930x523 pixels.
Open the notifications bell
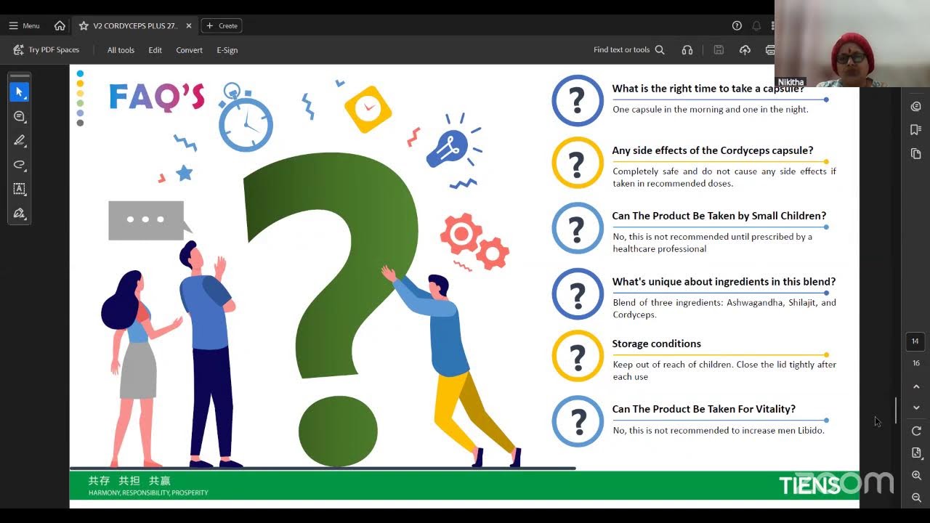756,25
